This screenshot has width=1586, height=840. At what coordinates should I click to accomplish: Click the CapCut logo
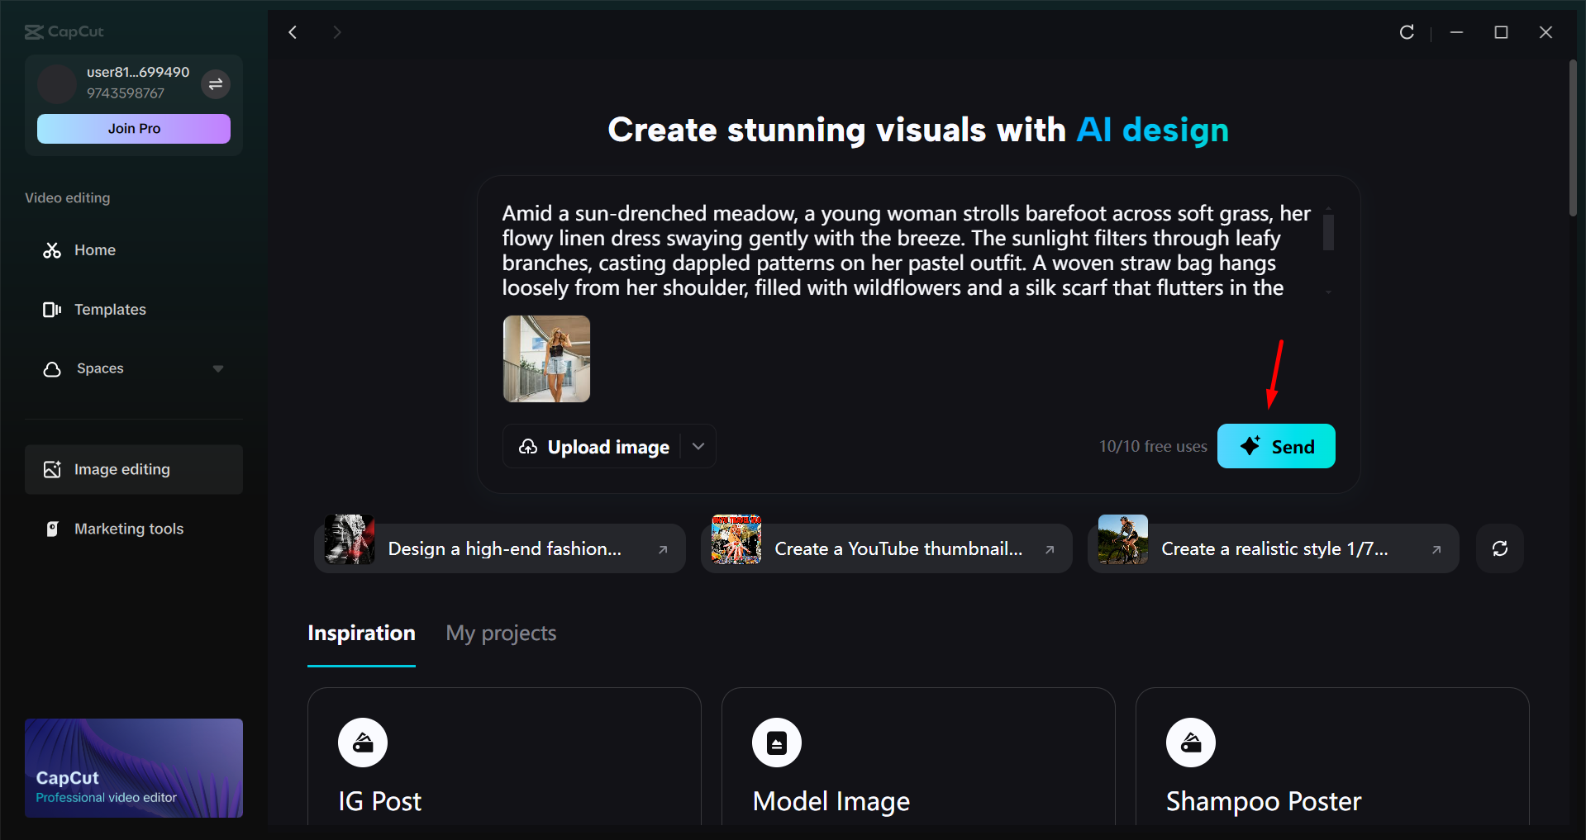tap(64, 31)
